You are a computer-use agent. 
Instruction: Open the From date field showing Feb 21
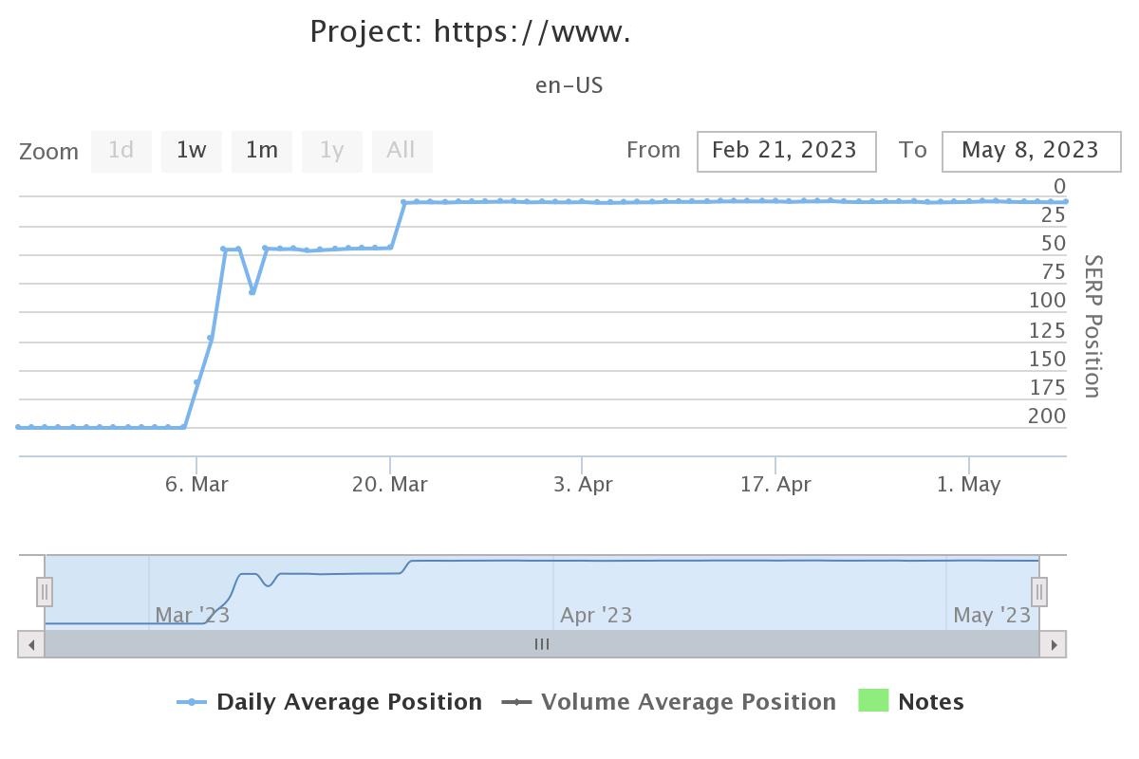[x=786, y=151]
